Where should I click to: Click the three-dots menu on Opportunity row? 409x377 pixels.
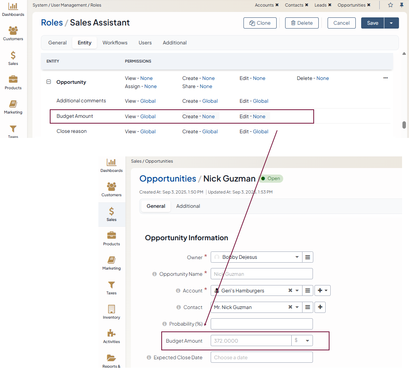pyautogui.click(x=385, y=78)
